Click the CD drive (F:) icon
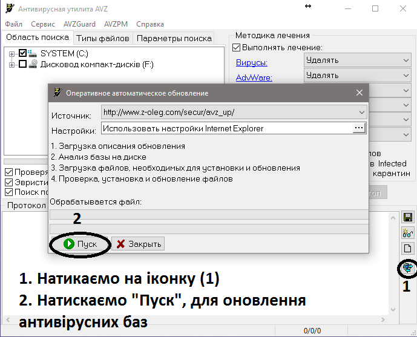417x337 pixels. coord(33,64)
